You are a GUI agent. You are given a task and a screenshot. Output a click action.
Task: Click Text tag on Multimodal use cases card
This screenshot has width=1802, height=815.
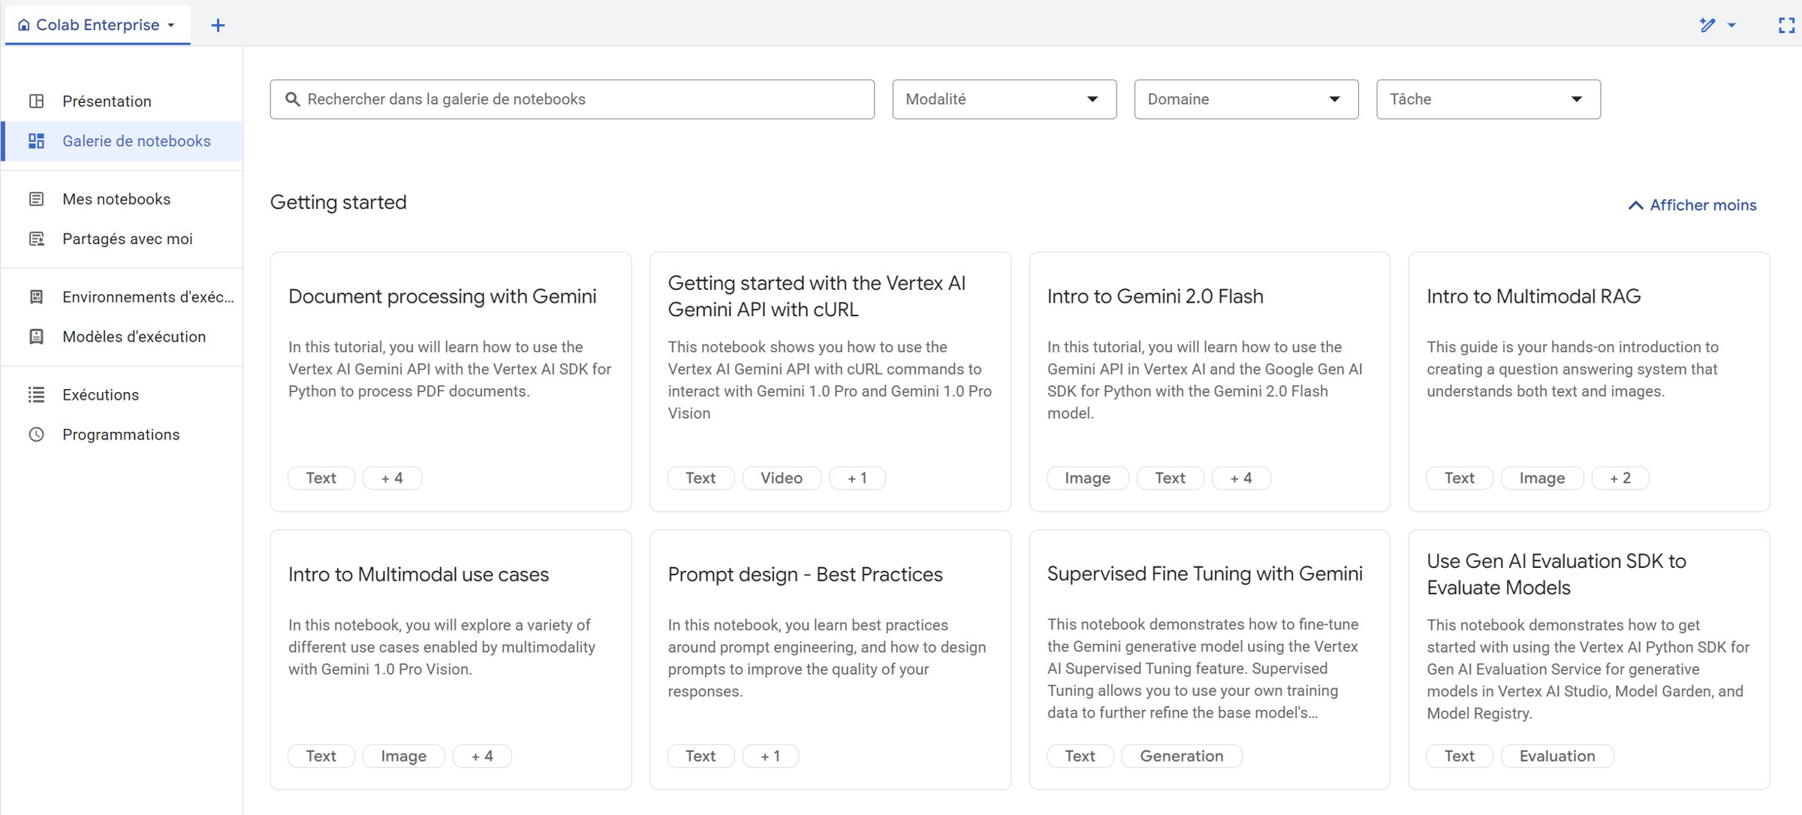pyautogui.click(x=321, y=756)
